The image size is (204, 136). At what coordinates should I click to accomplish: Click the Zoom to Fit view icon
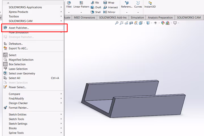[117, 23]
